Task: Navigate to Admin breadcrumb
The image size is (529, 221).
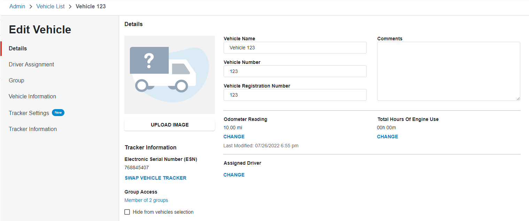Action: 17,6
